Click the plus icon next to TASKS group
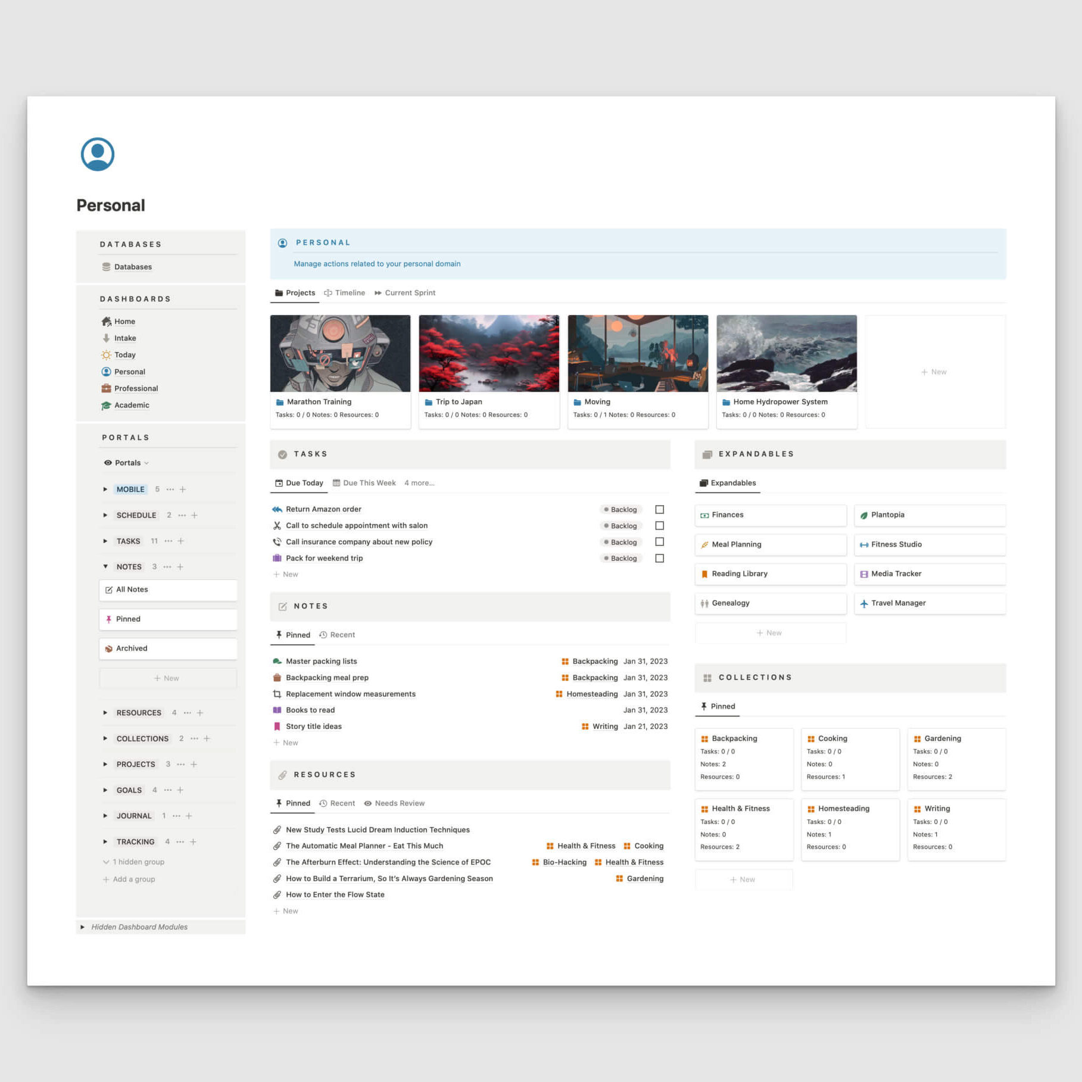1082x1082 pixels. pyautogui.click(x=181, y=541)
